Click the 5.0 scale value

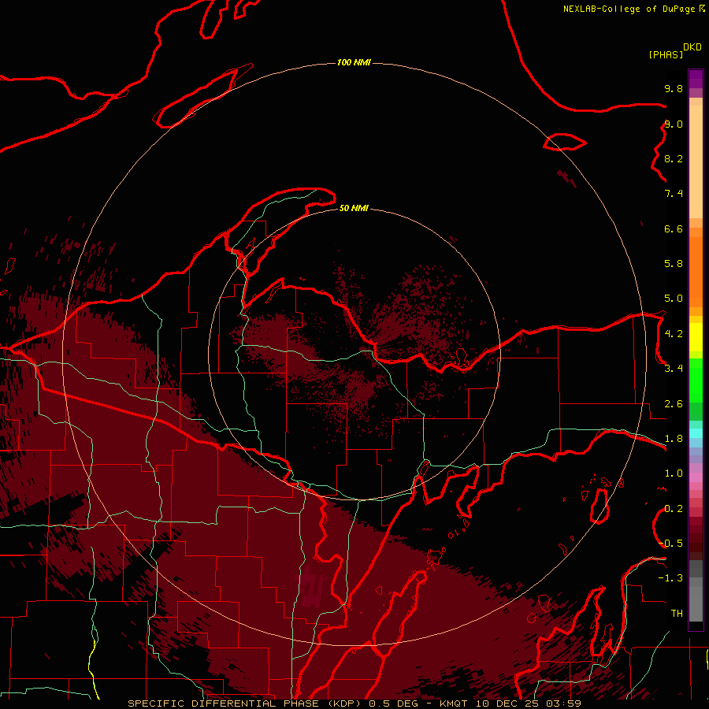(674, 299)
